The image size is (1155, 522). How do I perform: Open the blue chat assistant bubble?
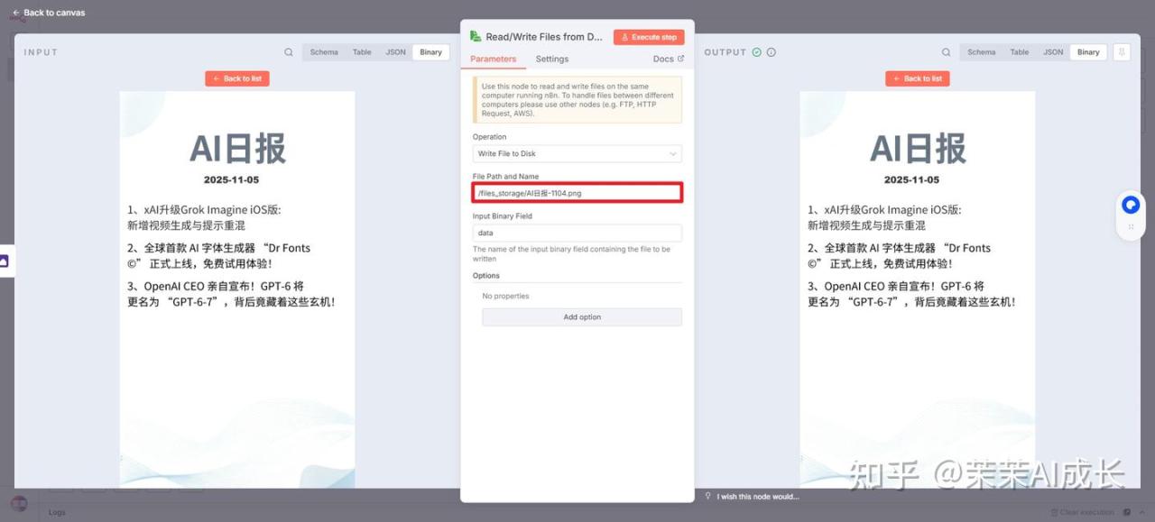click(x=1131, y=206)
